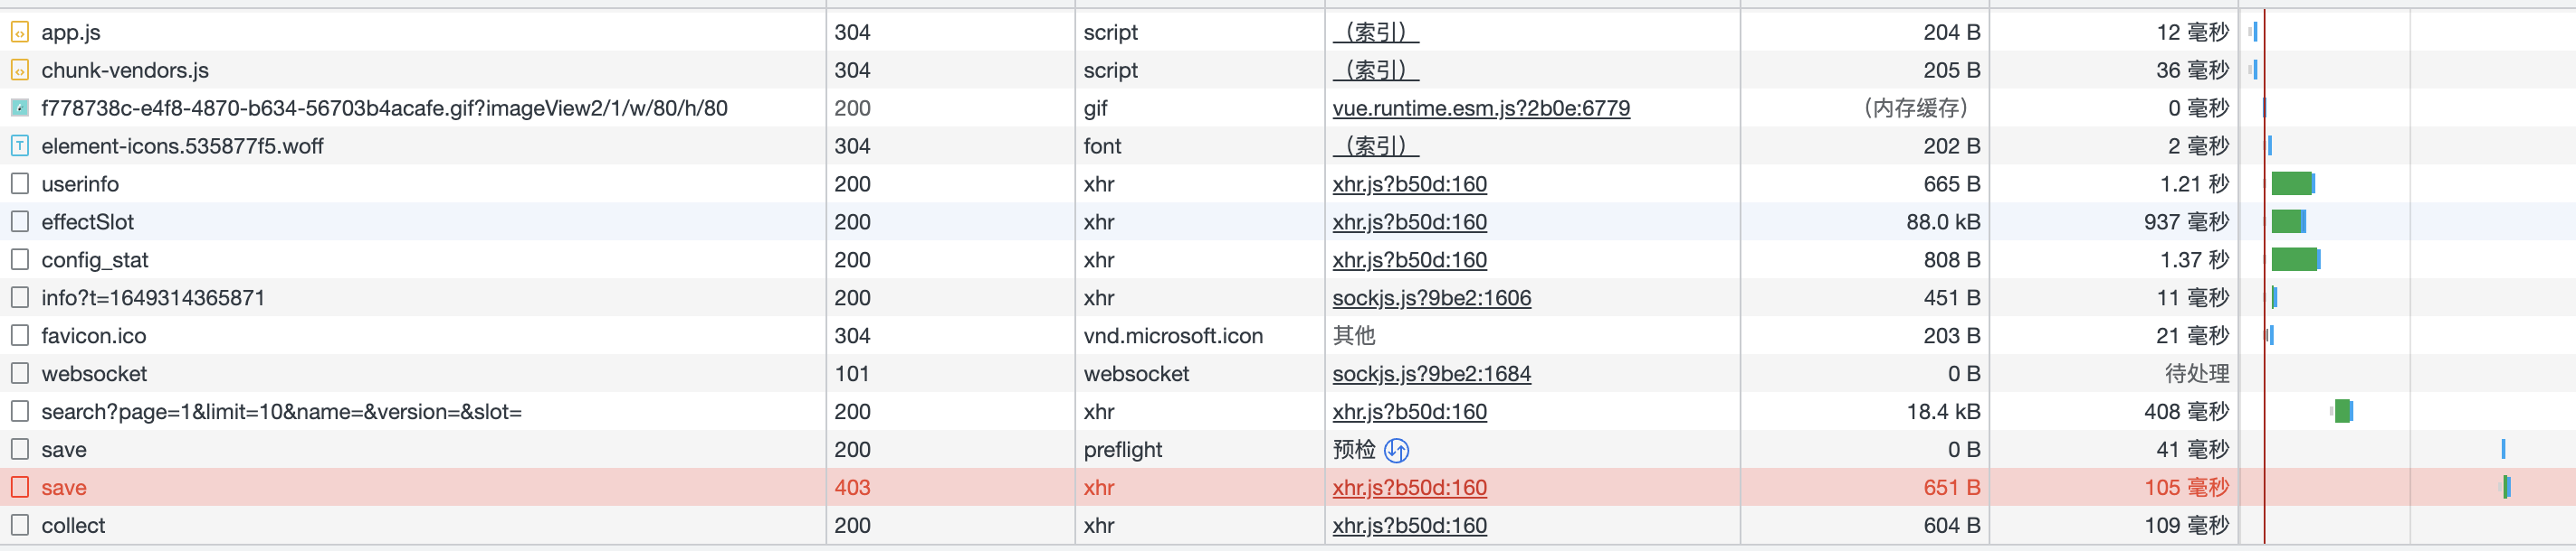The width and height of the screenshot is (2576, 551).
Task: Open the red xhr.js initiator link on 403 row
Action: [x=1409, y=487]
